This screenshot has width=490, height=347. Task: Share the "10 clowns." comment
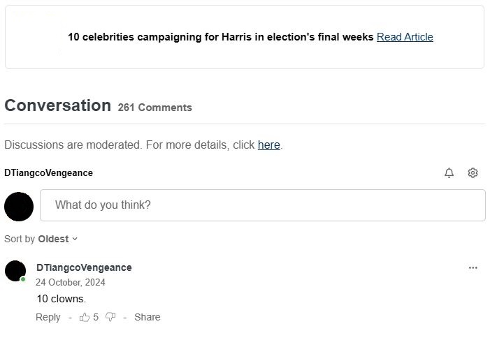pyautogui.click(x=147, y=317)
